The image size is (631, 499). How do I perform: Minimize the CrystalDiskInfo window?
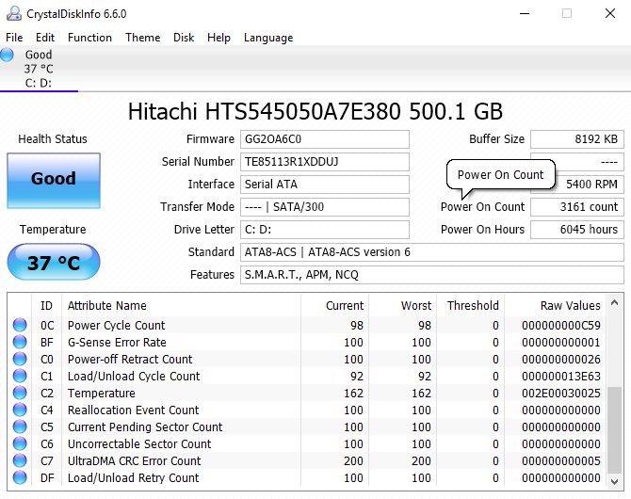coord(525,13)
